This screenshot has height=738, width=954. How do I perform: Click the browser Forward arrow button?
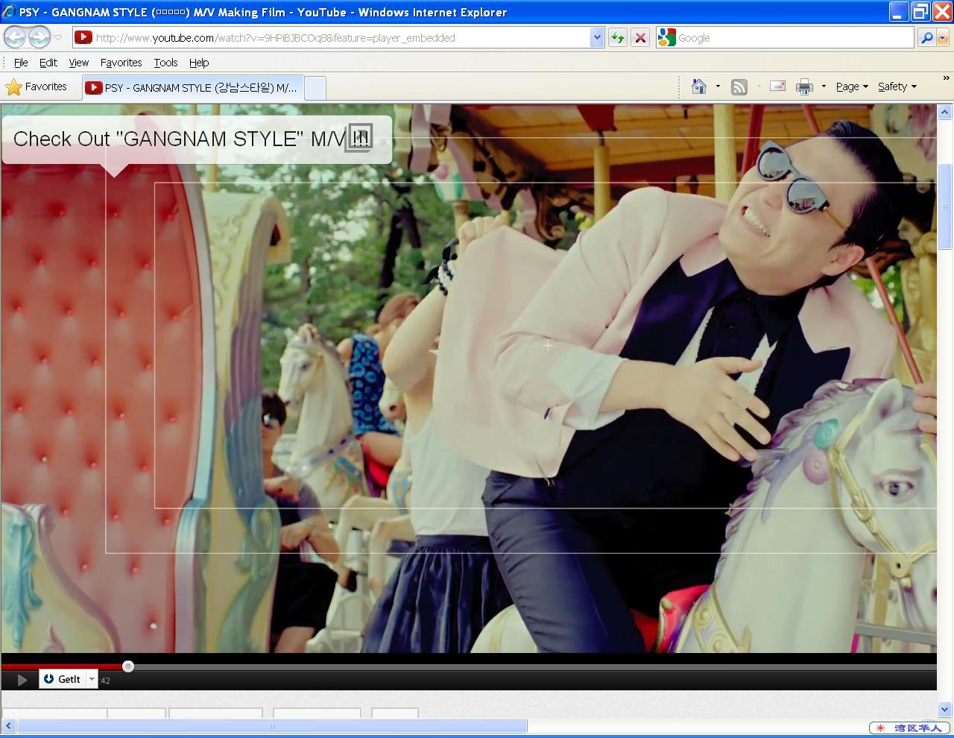click(x=39, y=37)
